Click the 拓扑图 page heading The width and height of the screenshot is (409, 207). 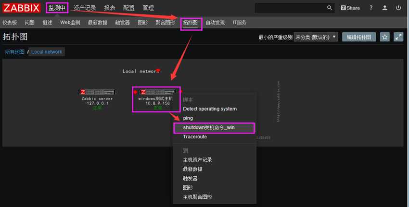click(x=15, y=37)
